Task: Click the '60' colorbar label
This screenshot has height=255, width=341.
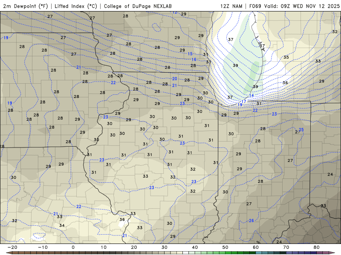Action: [x=256, y=247]
